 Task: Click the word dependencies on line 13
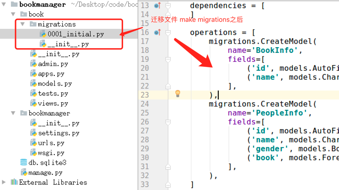[218, 6]
